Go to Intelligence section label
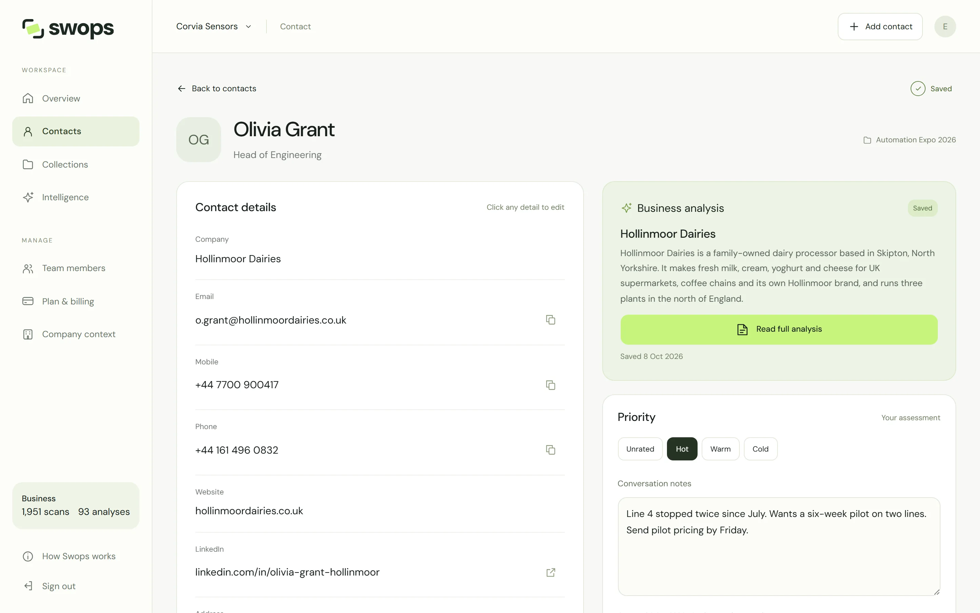This screenshot has width=980, height=613. point(65,198)
